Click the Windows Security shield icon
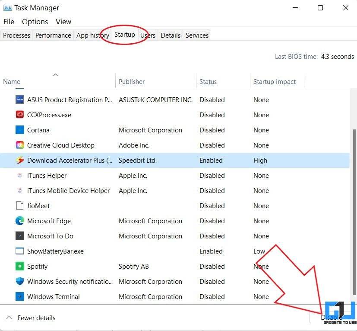Viewport: 357px width, 331px height. click(20, 282)
